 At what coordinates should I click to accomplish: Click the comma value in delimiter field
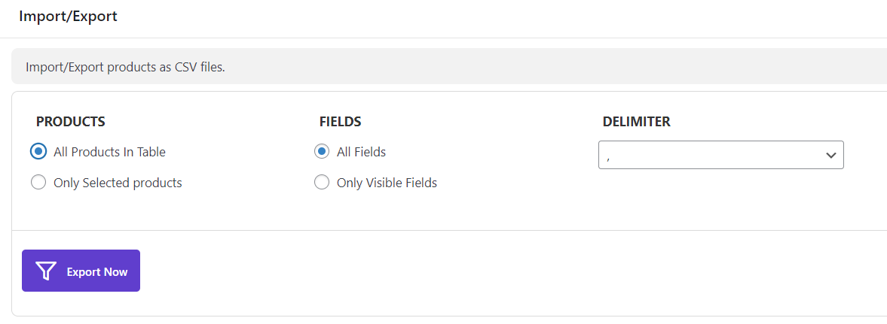[x=607, y=156]
